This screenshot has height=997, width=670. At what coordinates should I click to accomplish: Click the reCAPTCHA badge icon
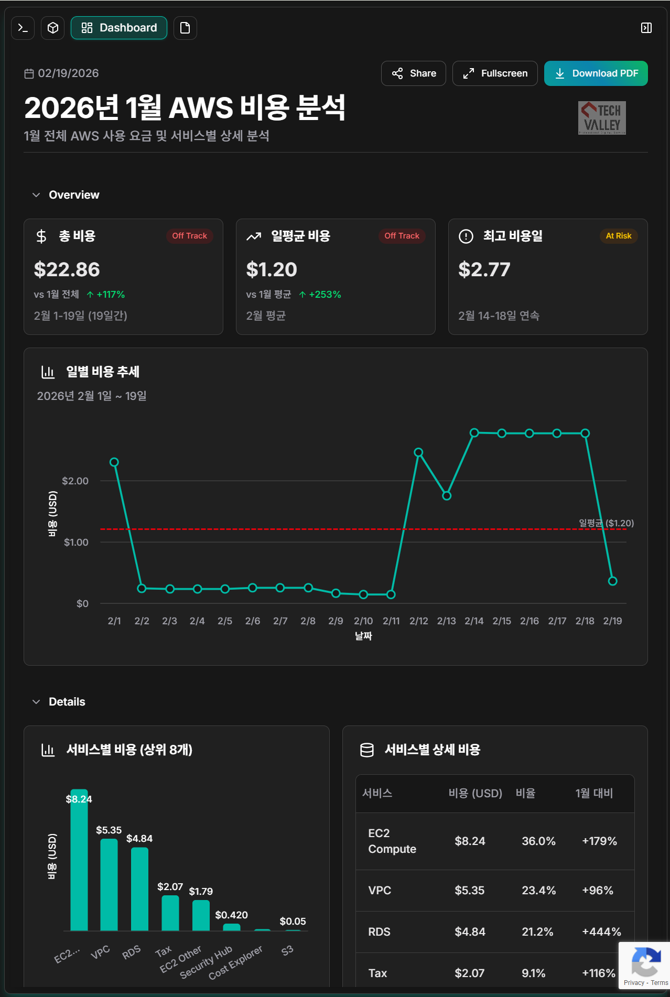coord(645,961)
